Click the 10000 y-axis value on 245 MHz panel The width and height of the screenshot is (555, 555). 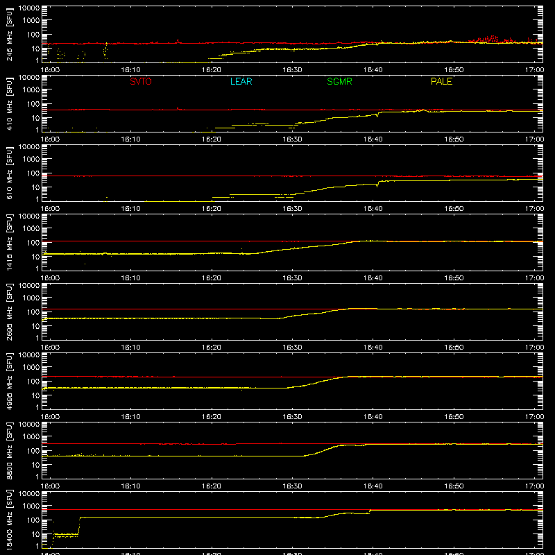click(x=29, y=8)
